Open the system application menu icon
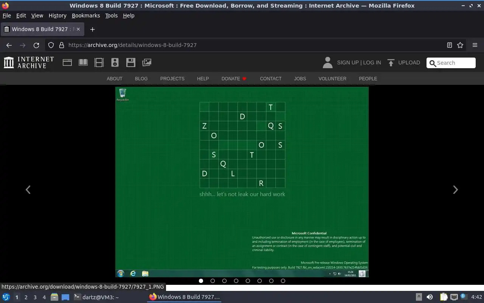484x303 pixels. tap(6, 297)
